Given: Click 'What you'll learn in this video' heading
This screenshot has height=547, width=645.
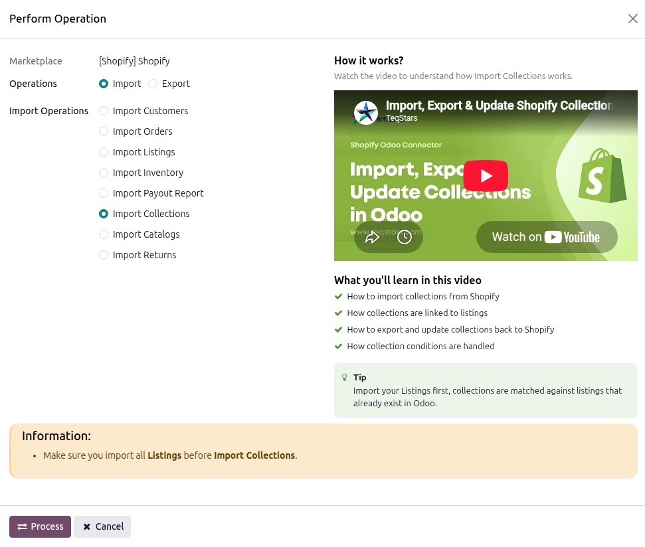Looking at the screenshot, I should 408,280.
